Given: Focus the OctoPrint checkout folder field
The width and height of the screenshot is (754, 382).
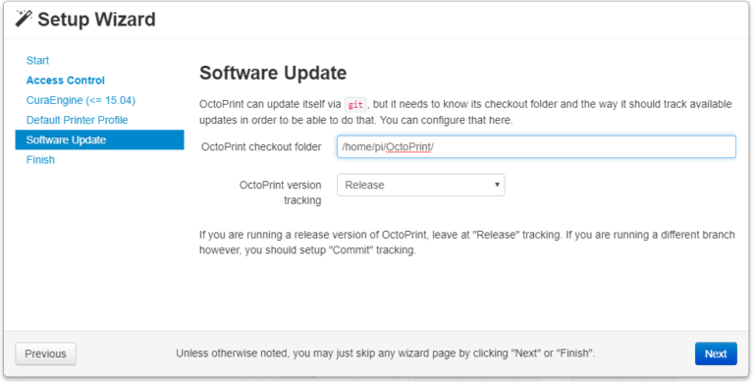Looking at the screenshot, I should point(536,146).
